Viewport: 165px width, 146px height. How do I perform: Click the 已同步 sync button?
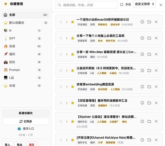point(26,121)
